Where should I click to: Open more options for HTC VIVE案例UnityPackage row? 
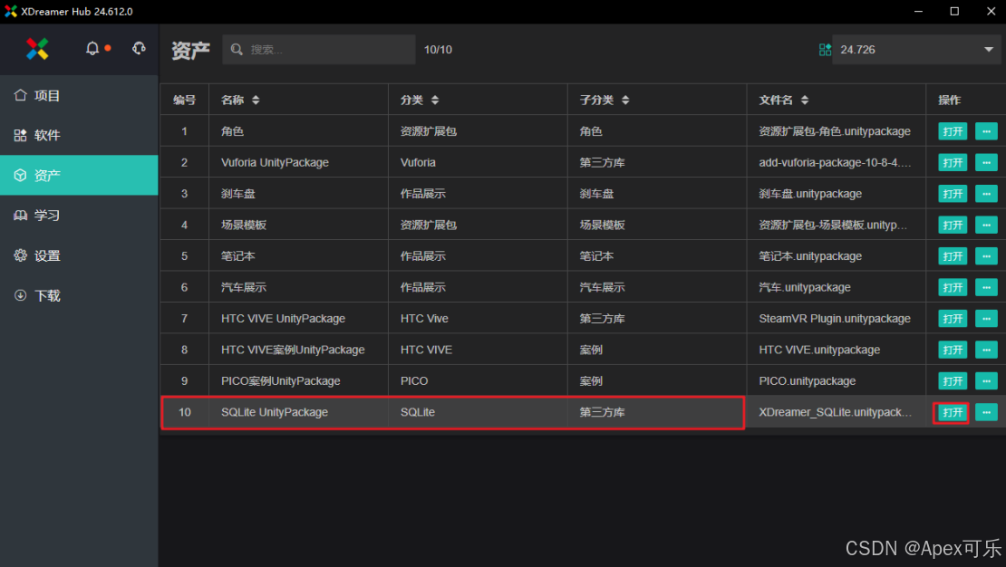tap(986, 350)
